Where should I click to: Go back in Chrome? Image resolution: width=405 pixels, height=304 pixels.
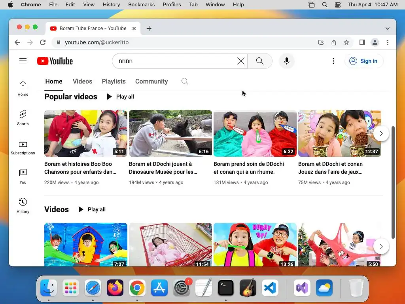pos(17,42)
